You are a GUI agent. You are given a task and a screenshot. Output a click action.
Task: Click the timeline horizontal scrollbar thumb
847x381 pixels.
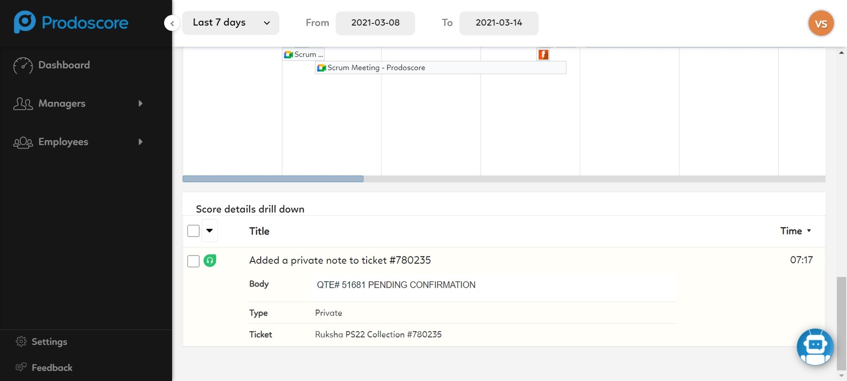point(273,179)
